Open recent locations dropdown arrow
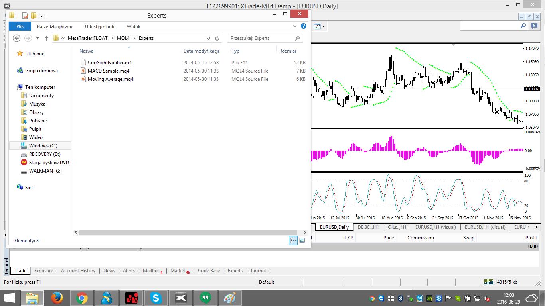 click(38, 38)
